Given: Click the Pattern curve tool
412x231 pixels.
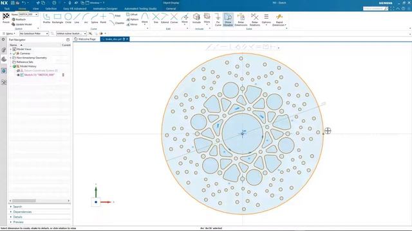Looking at the screenshot, I should click(x=133, y=19).
